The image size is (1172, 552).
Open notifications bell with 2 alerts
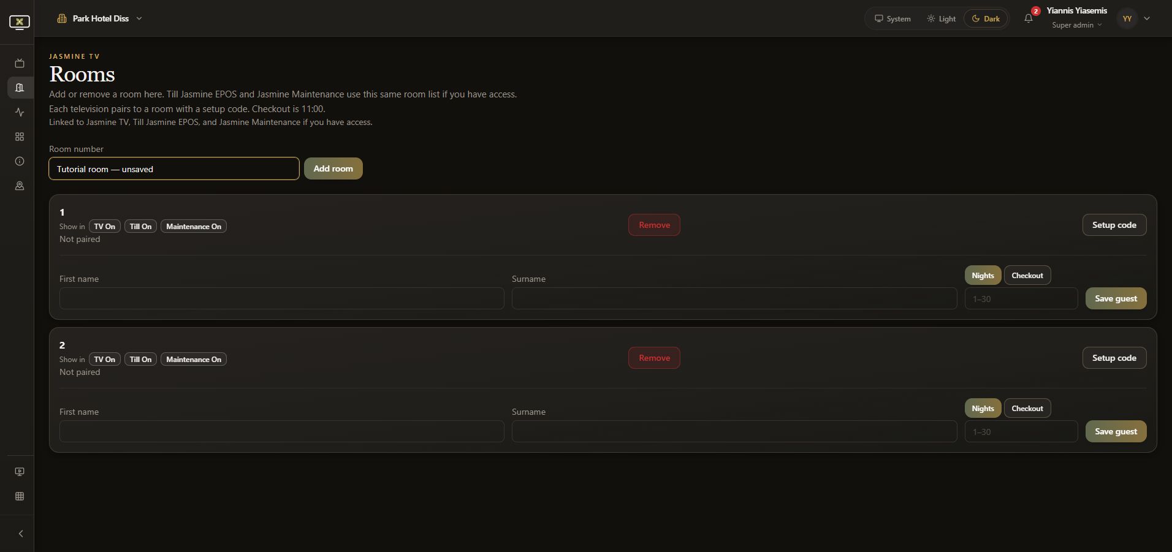pos(1029,18)
